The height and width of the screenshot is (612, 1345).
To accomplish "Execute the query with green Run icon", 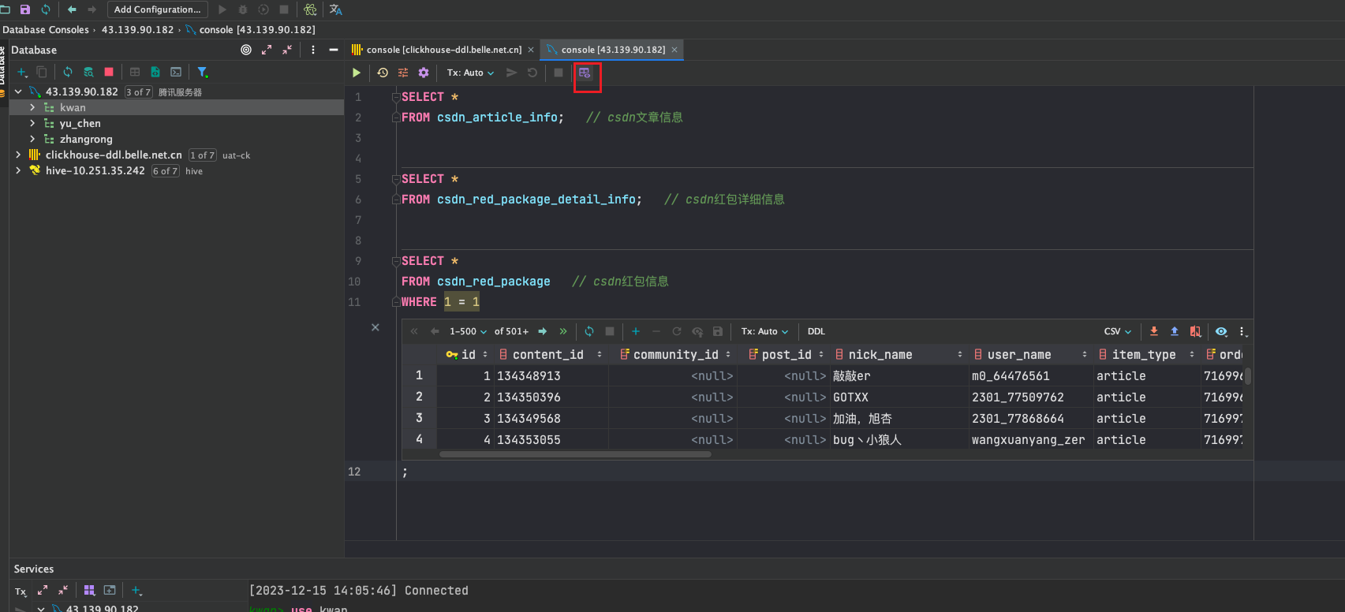I will (357, 73).
